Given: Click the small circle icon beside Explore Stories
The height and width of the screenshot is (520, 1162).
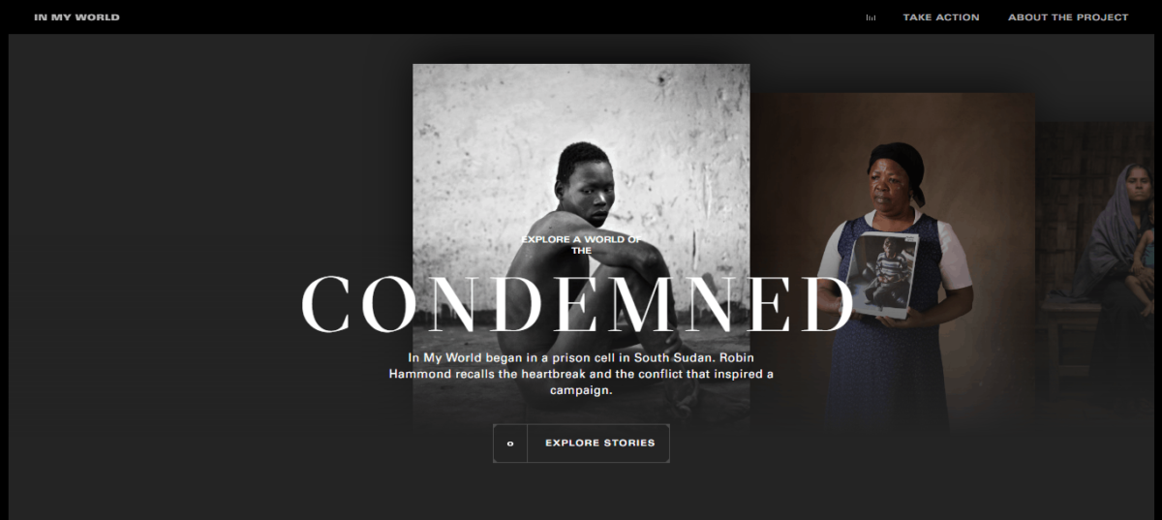Looking at the screenshot, I should [x=510, y=444].
